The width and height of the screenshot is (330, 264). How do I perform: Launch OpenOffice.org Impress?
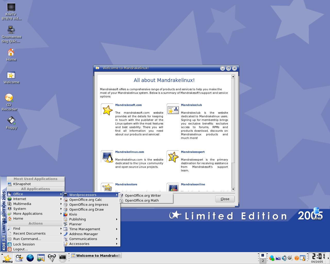point(92,204)
